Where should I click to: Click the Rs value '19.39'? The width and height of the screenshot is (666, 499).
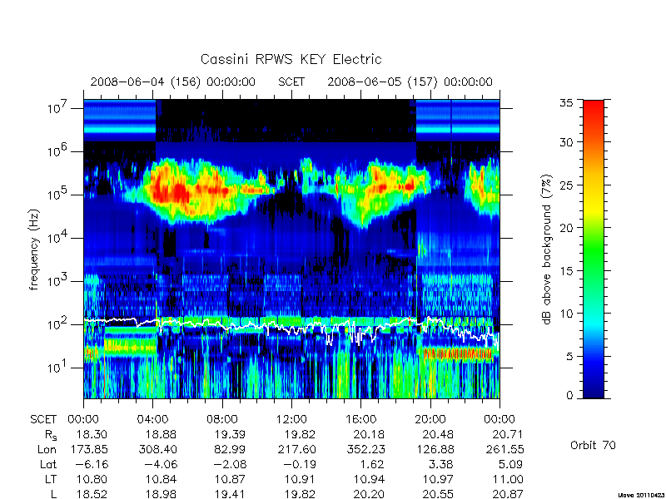pos(231,434)
